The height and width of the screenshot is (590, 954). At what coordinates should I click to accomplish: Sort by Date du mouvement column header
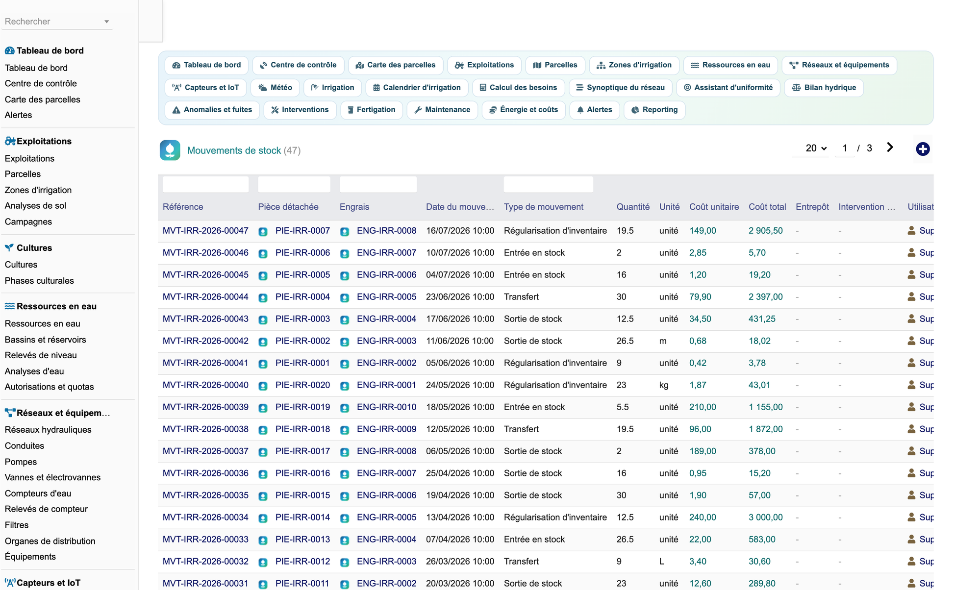click(460, 207)
